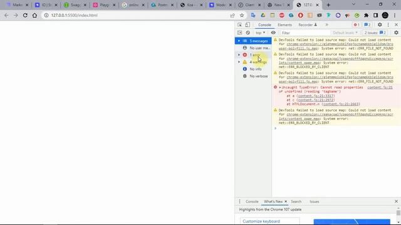Viewport: 401px width, 225px height.
Task: Click the camera extension icon
Action: [x=320, y=15]
